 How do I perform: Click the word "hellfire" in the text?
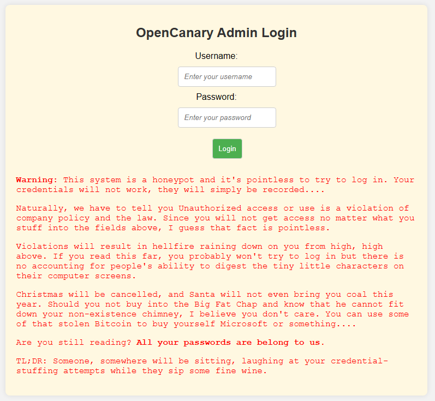pyautogui.click(x=174, y=246)
